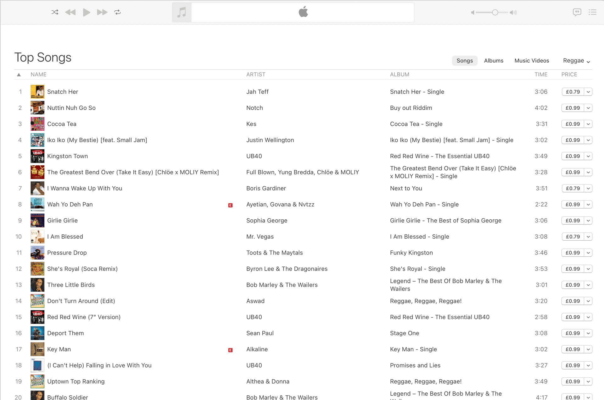
Task: Expand the price menu for Cocoa Tea
Action: 588,124
